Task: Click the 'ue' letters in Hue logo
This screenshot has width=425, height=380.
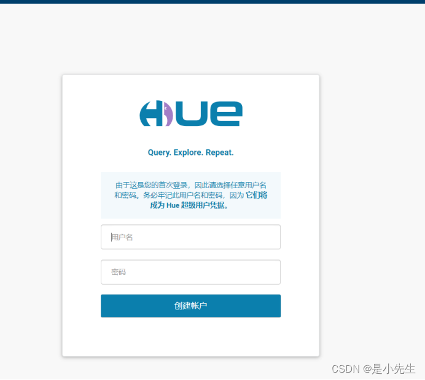Action: coord(209,114)
